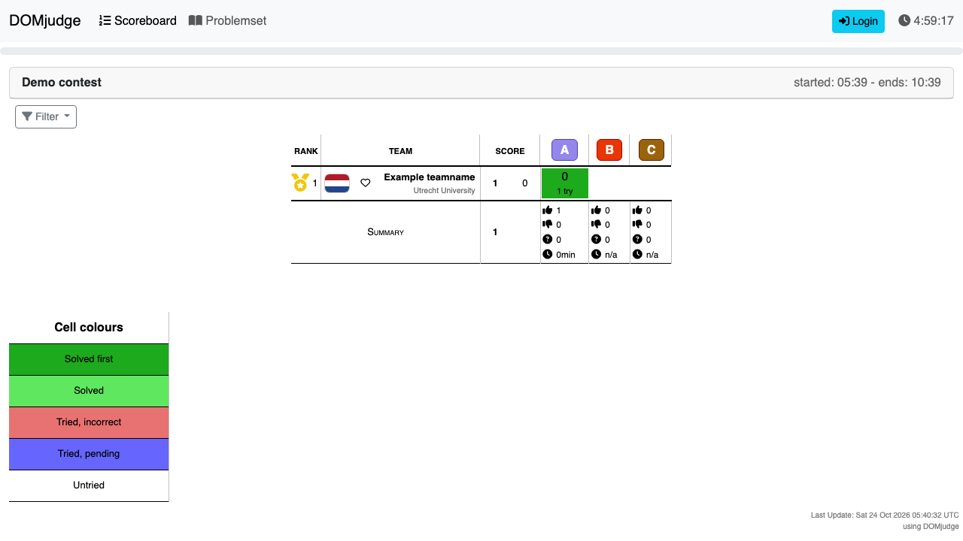Click the Cell colours heading
963x541 pixels.
[89, 328]
